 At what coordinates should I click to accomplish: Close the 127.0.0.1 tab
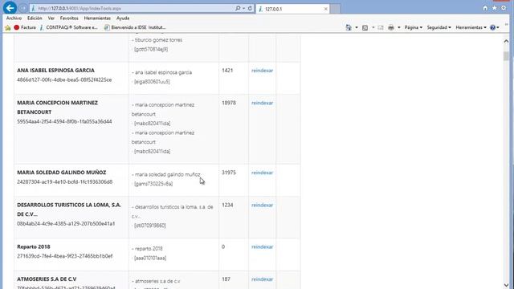pos(325,9)
